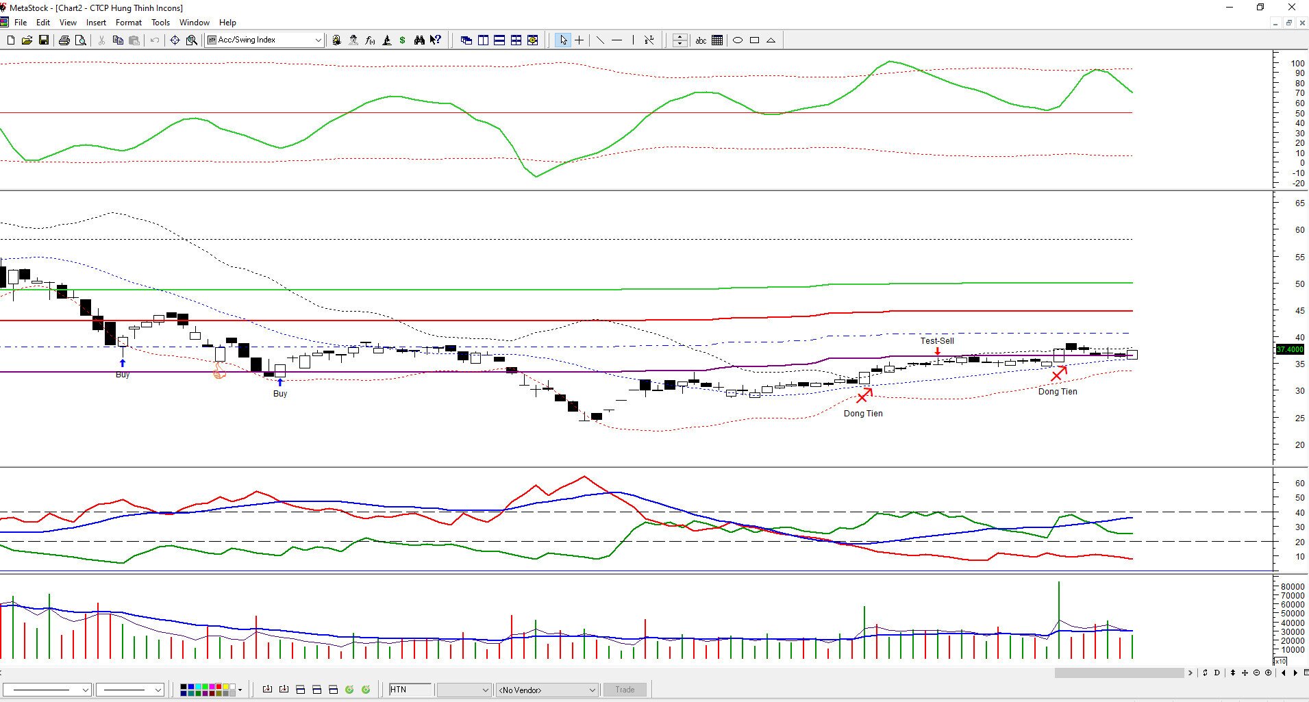
Task: Open the Acc/Swing Index indicator dropdown
Action: click(x=318, y=40)
